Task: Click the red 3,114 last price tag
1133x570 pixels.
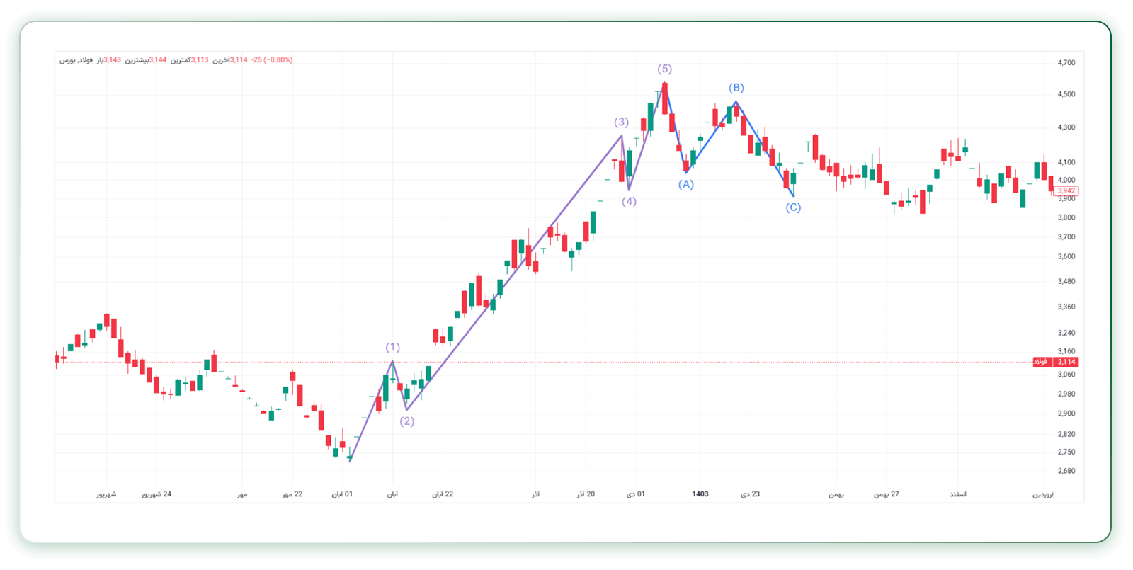Action: 1066,362
